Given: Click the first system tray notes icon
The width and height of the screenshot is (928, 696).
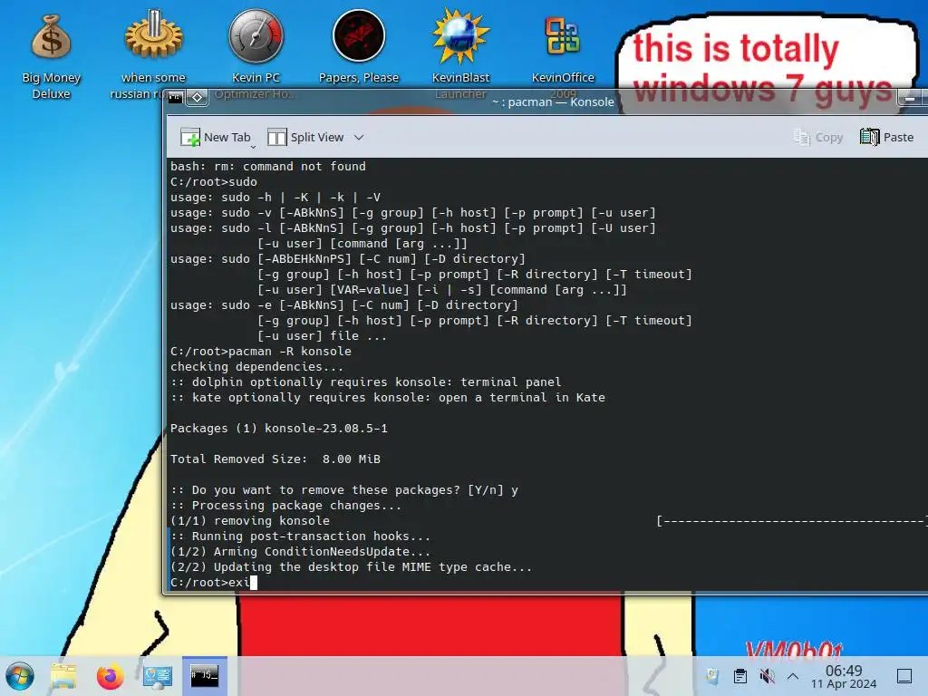Looking at the screenshot, I should pyautogui.click(x=712, y=676).
